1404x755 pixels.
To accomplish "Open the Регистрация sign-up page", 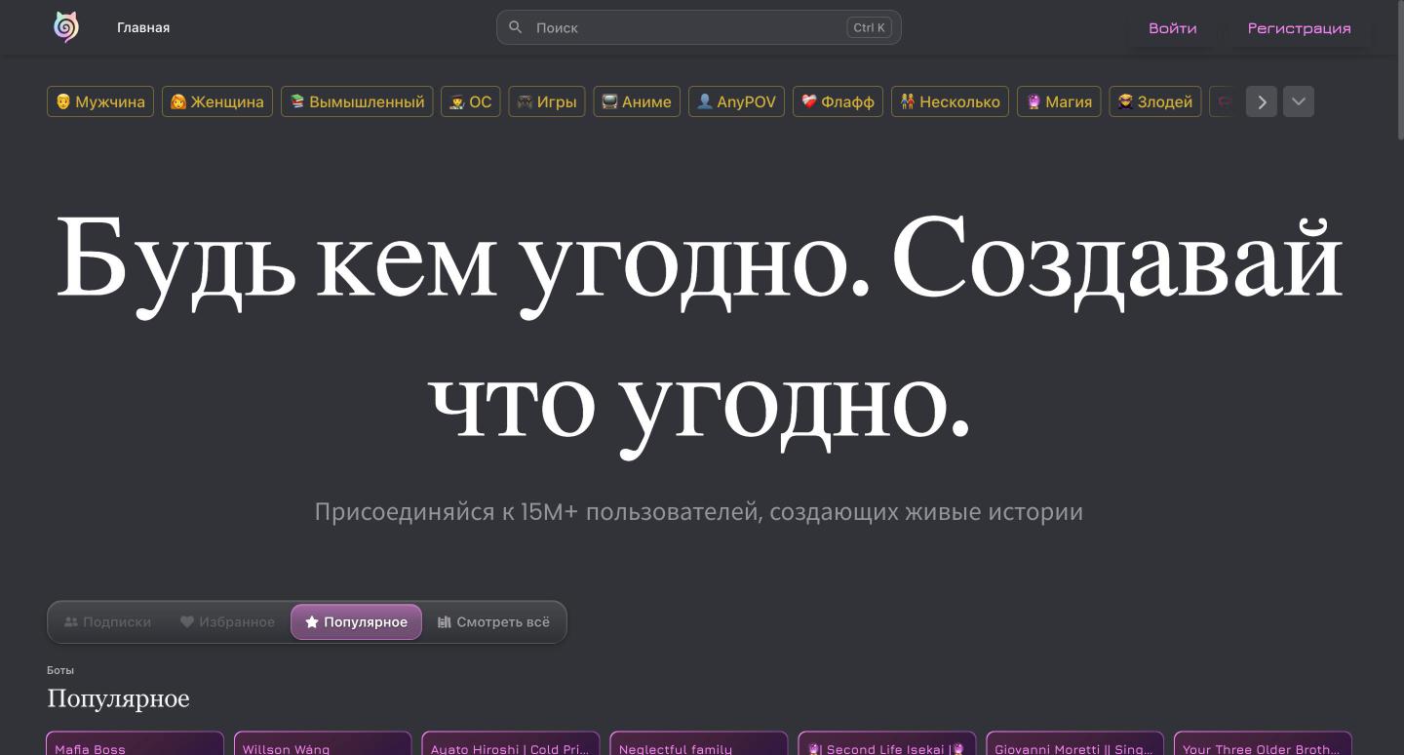I will (x=1299, y=28).
